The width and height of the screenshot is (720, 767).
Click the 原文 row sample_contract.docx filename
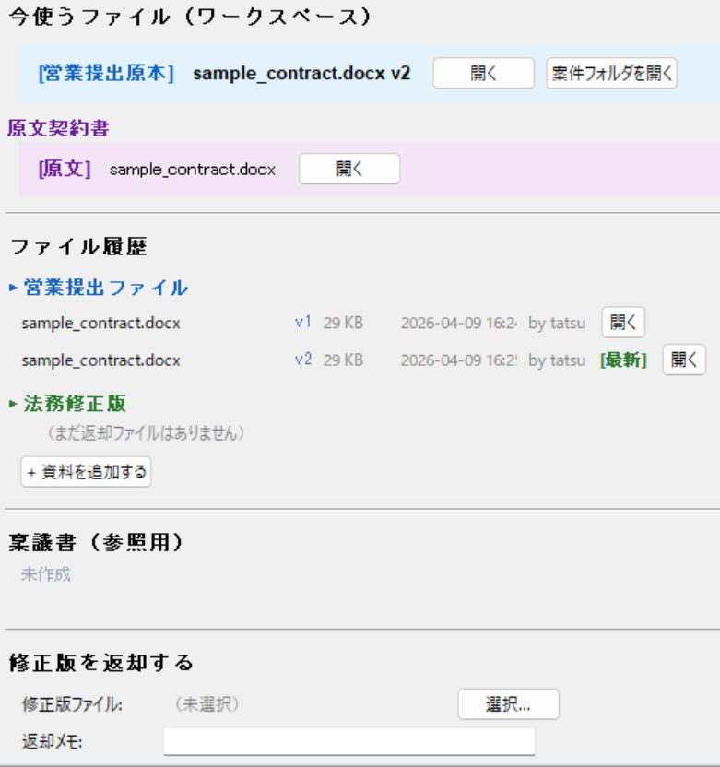tap(193, 170)
